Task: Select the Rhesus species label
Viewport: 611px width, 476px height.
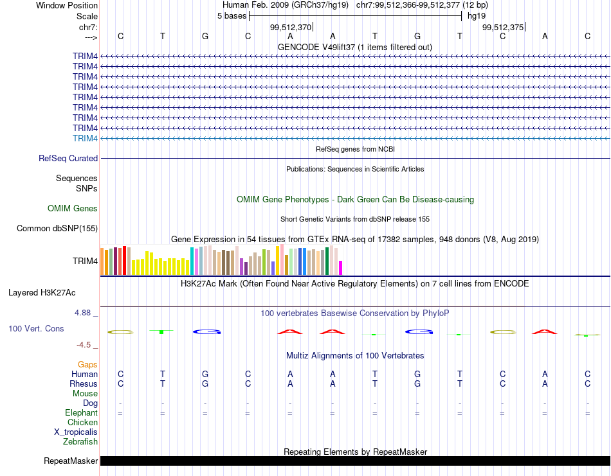Action: (84, 383)
